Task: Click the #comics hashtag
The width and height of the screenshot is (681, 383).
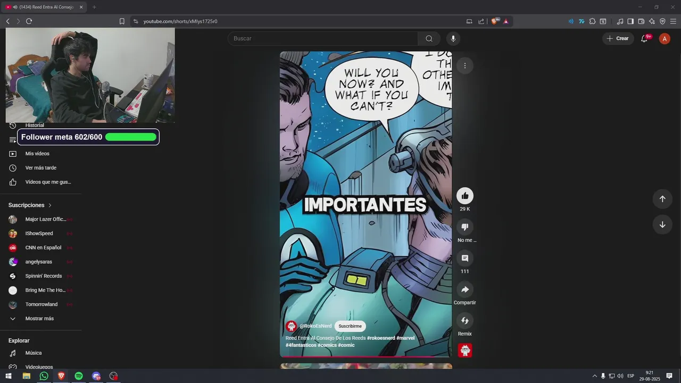Action: pyautogui.click(x=327, y=345)
